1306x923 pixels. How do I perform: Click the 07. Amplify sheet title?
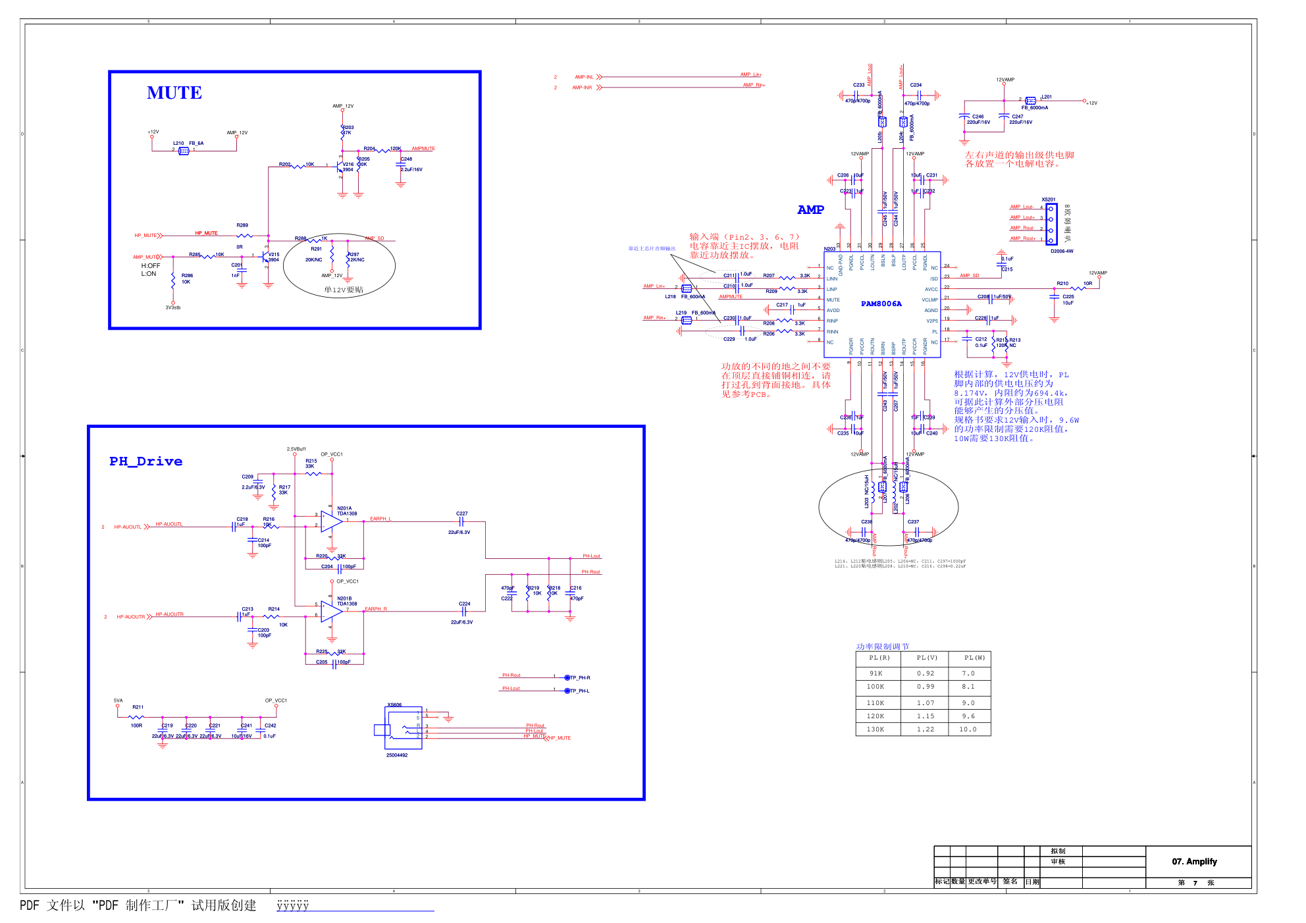click(x=1194, y=861)
